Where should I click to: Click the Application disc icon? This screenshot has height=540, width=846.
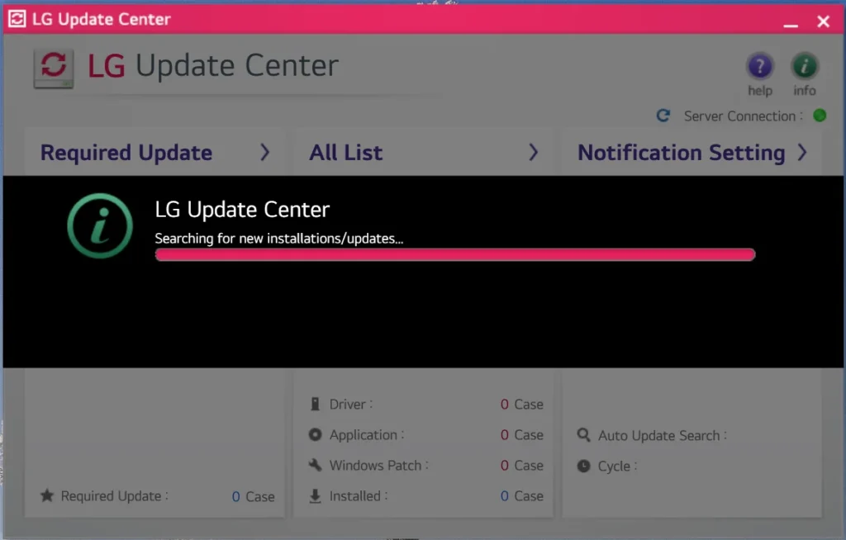[315, 435]
